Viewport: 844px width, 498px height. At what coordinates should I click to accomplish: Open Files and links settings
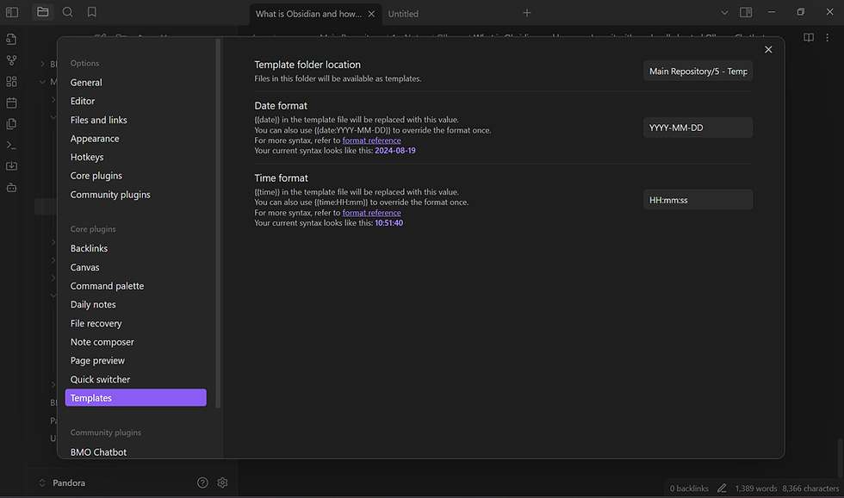click(136, 120)
